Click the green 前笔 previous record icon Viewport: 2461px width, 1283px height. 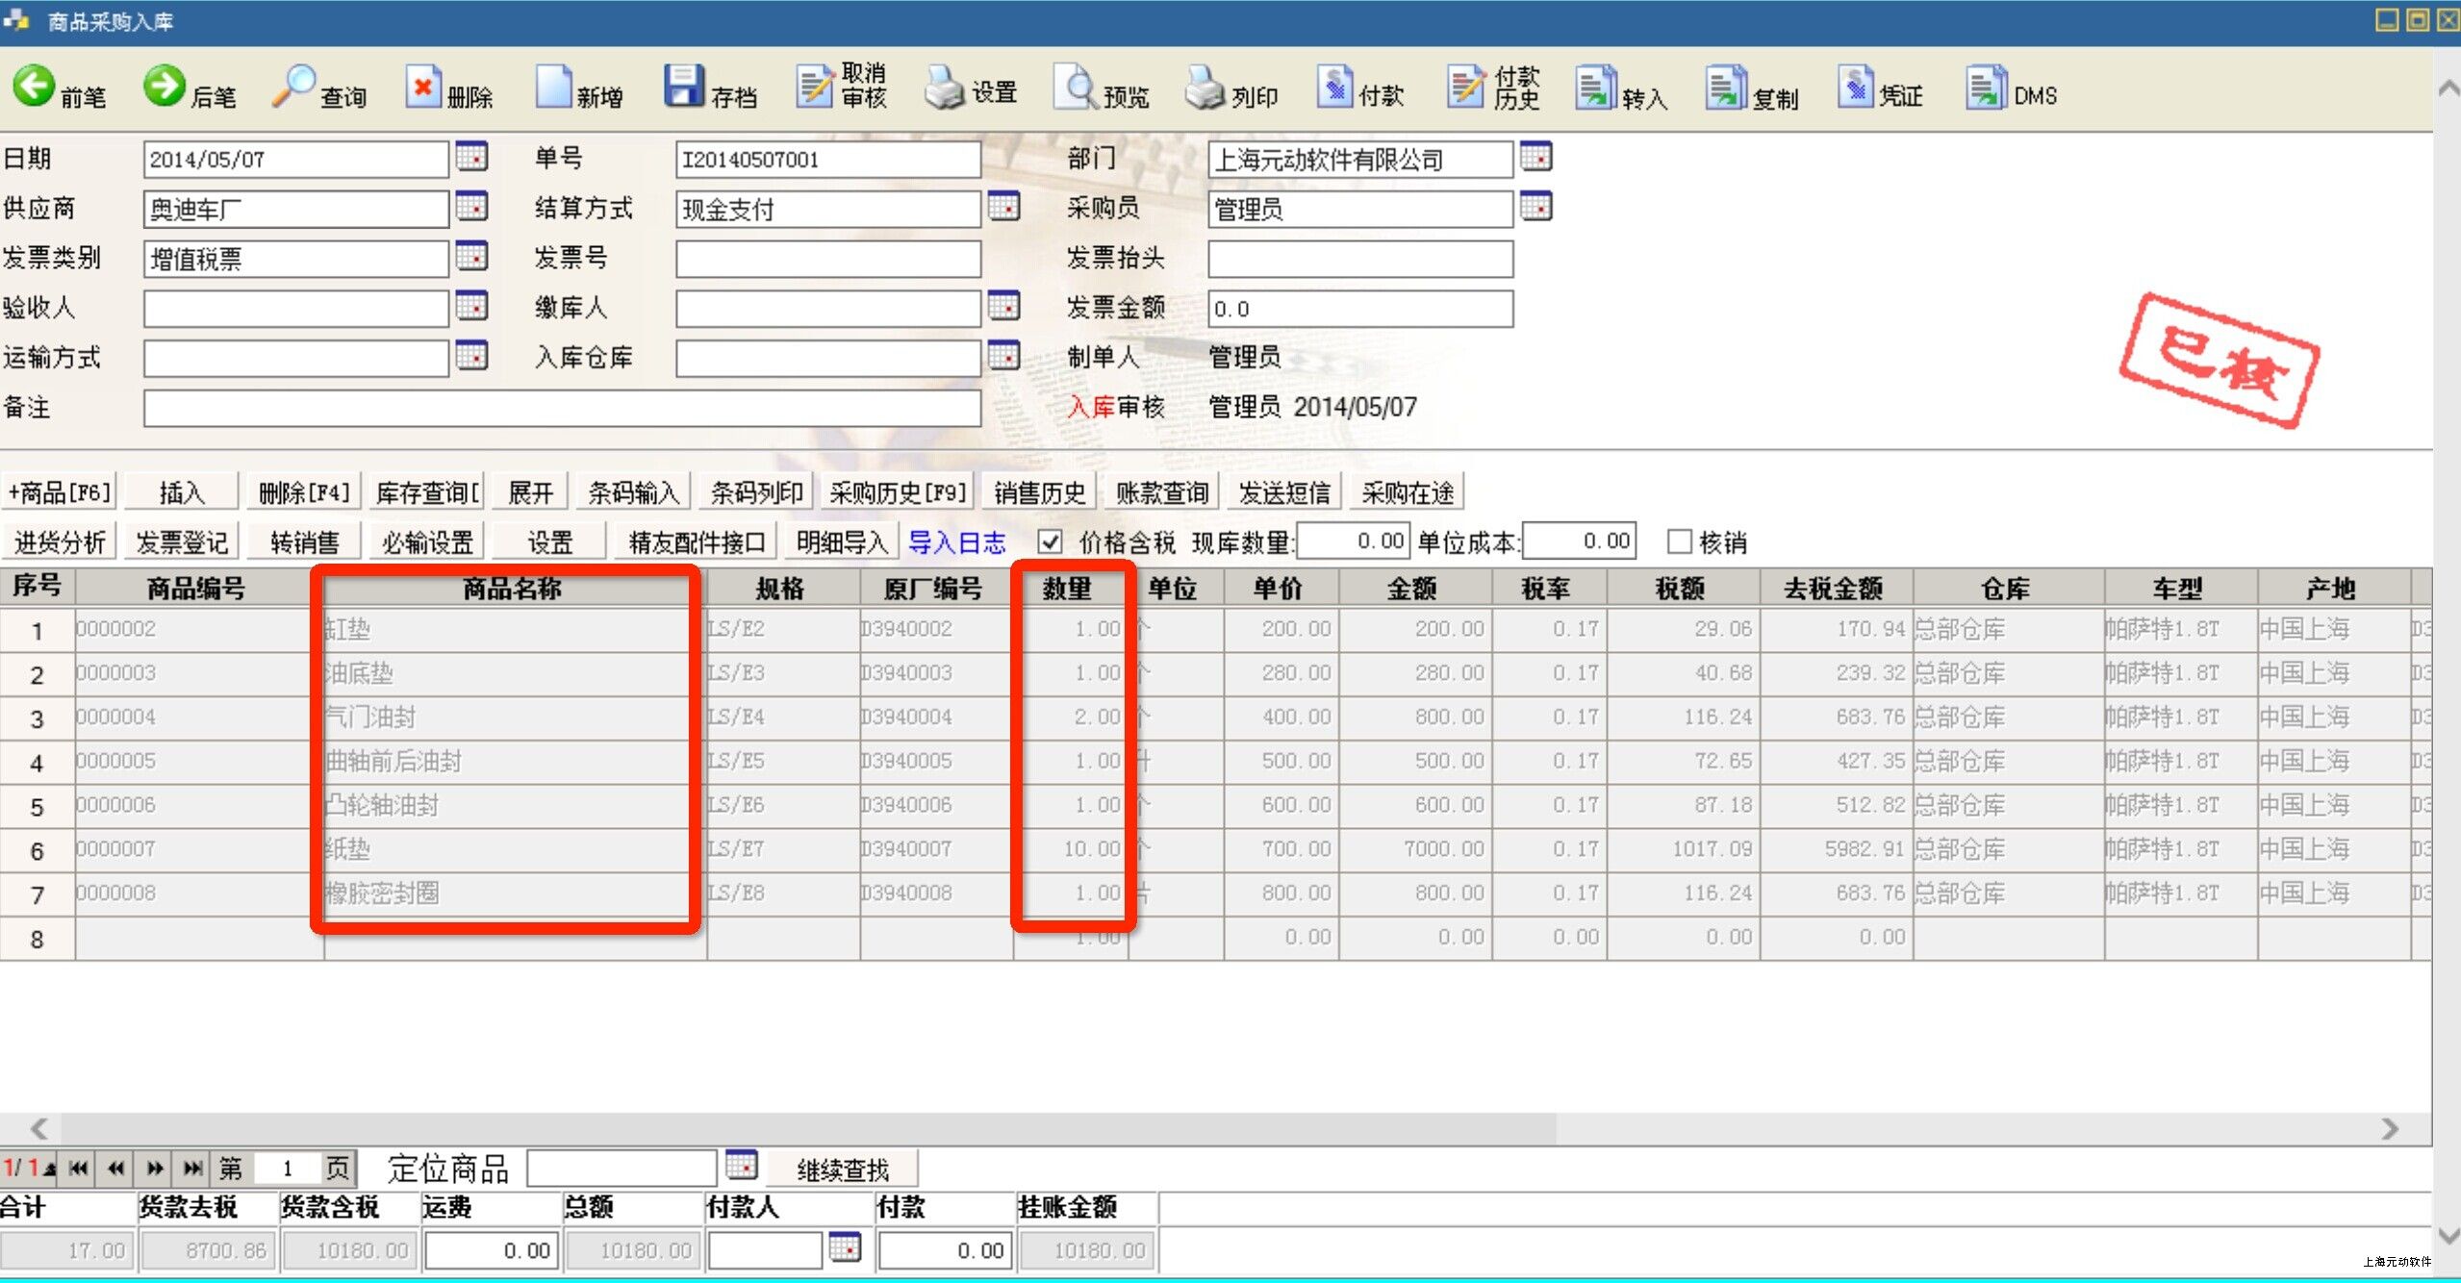35,87
